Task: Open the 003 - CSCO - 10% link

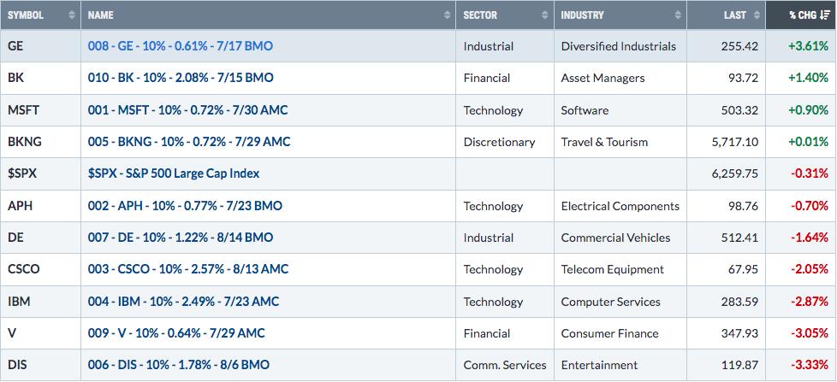Action: [x=188, y=269]
